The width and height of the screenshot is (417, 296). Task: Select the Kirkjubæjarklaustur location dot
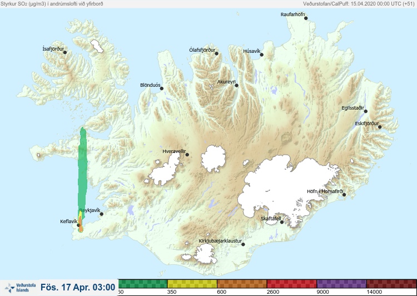click(x=243, y=244)
